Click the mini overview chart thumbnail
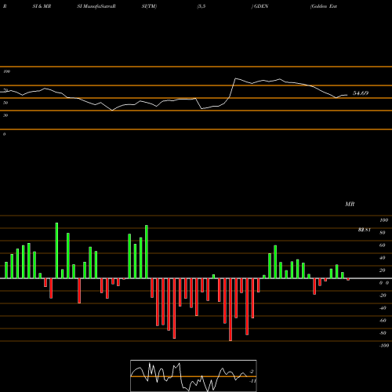 pos(194,376)
